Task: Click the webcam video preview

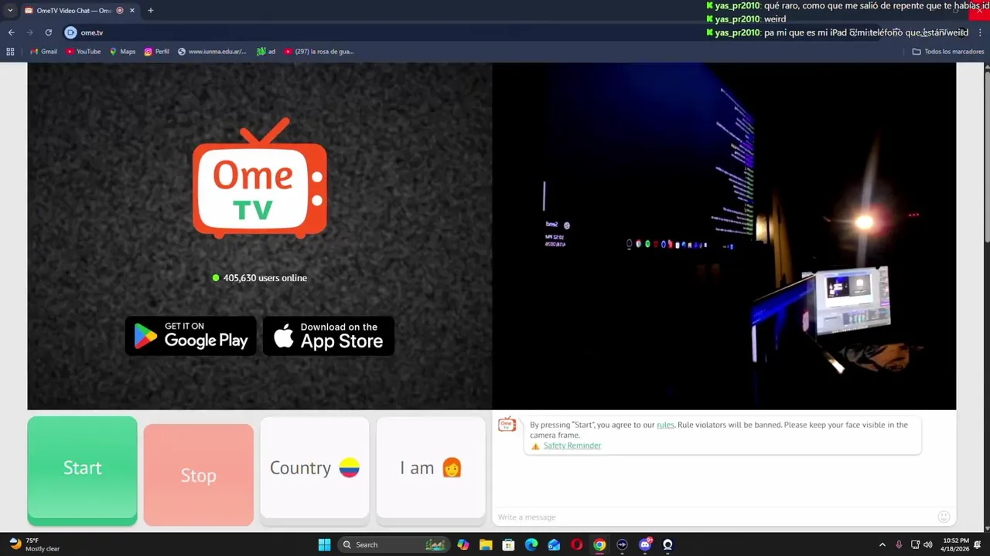Action: 724,236
